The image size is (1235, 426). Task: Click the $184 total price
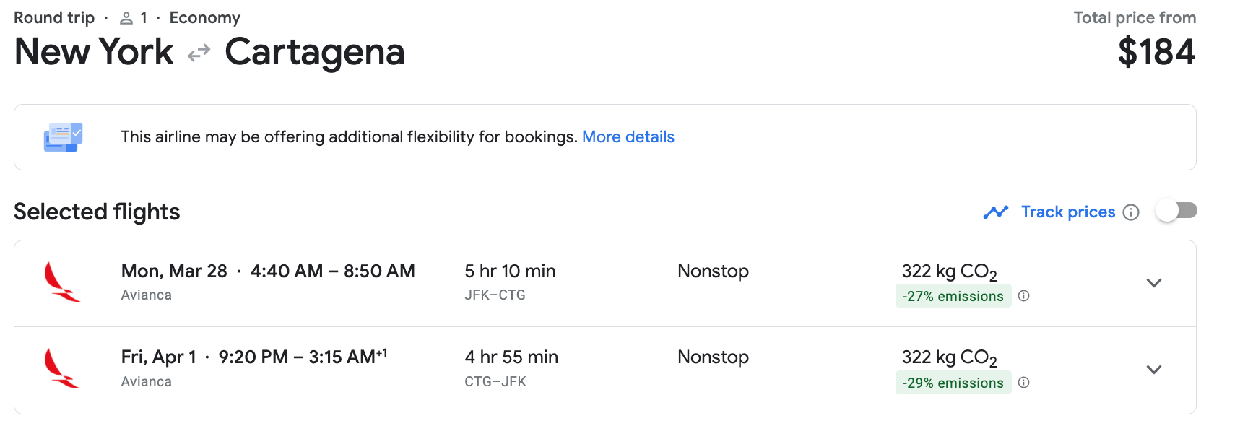1156,53
